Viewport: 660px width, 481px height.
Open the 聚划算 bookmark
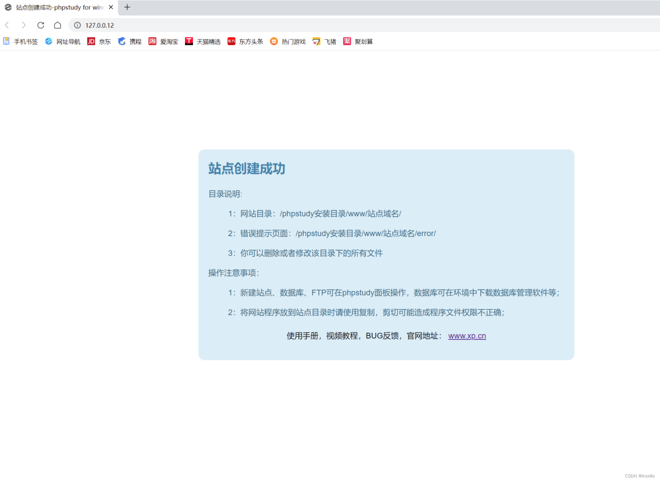click(x=358, y=41)
